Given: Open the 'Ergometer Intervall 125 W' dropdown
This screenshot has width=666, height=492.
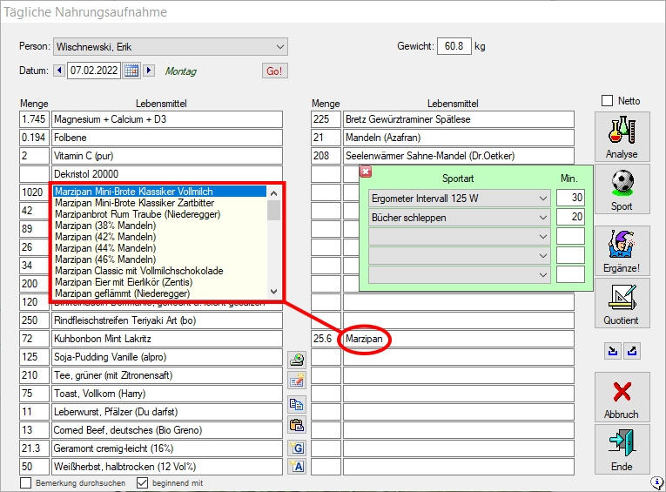Looking at the screenshot, I should point(543,199).
